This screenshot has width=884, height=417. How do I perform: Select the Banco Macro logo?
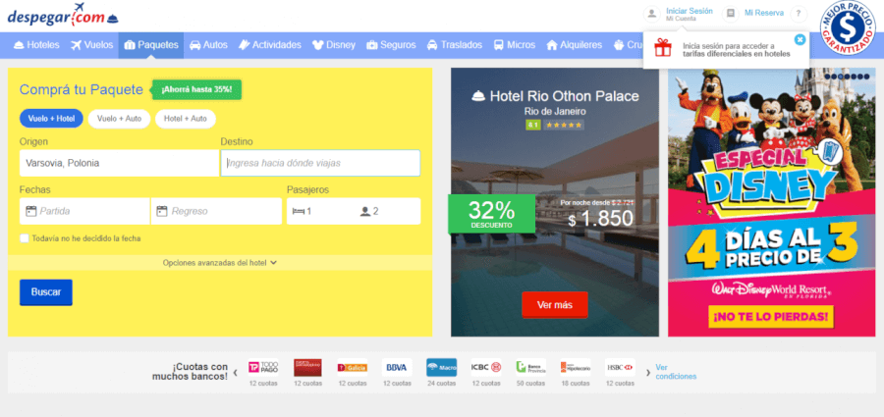441,367
